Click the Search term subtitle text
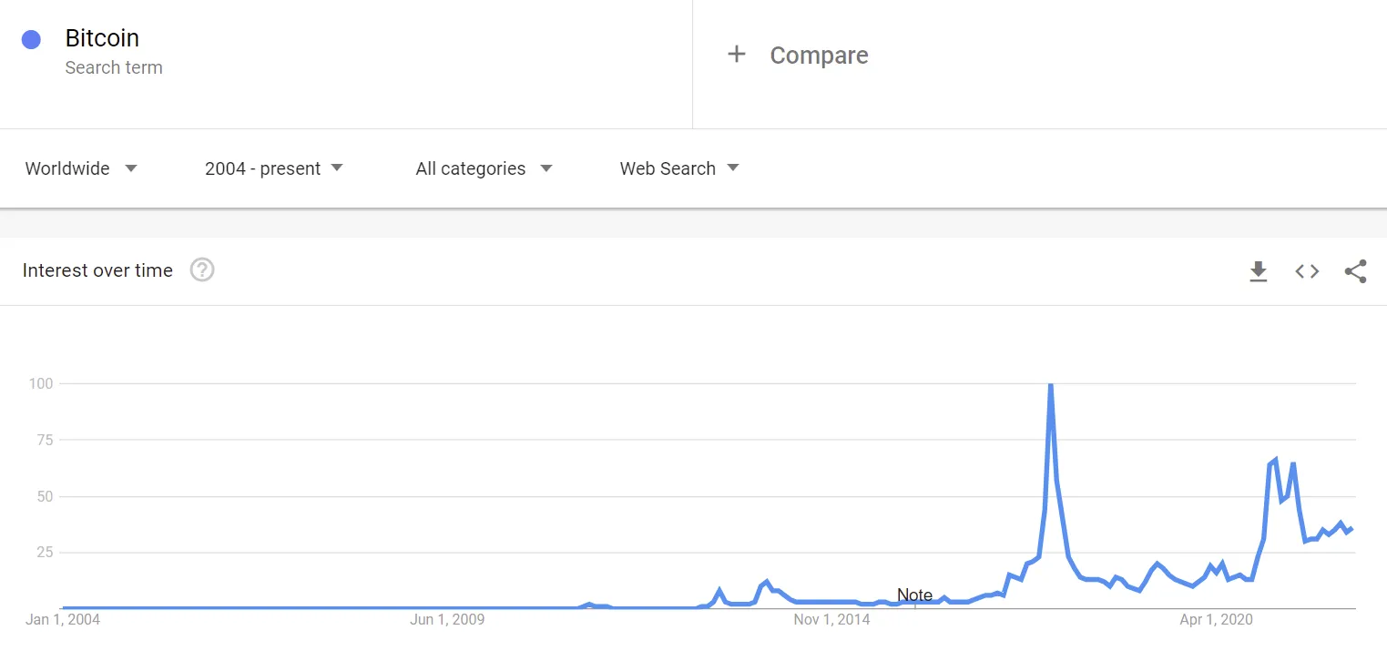The width and height of the screenshot is (1387, 671). click(x=114, y=67)
